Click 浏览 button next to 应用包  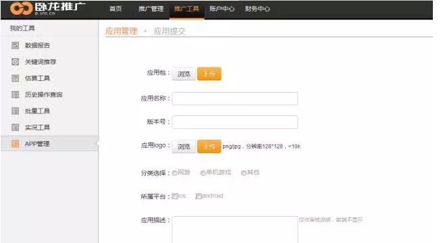[x=184, y=74]
